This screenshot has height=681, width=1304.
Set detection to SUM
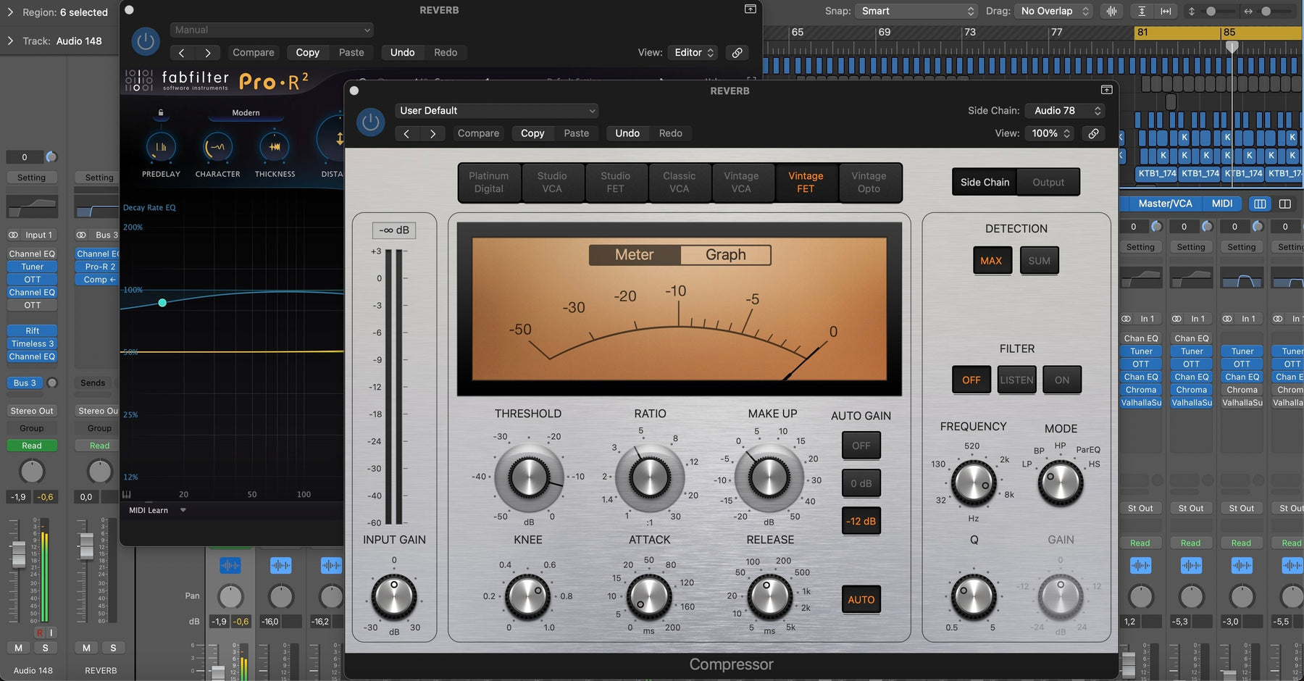tap(1039, 261)
